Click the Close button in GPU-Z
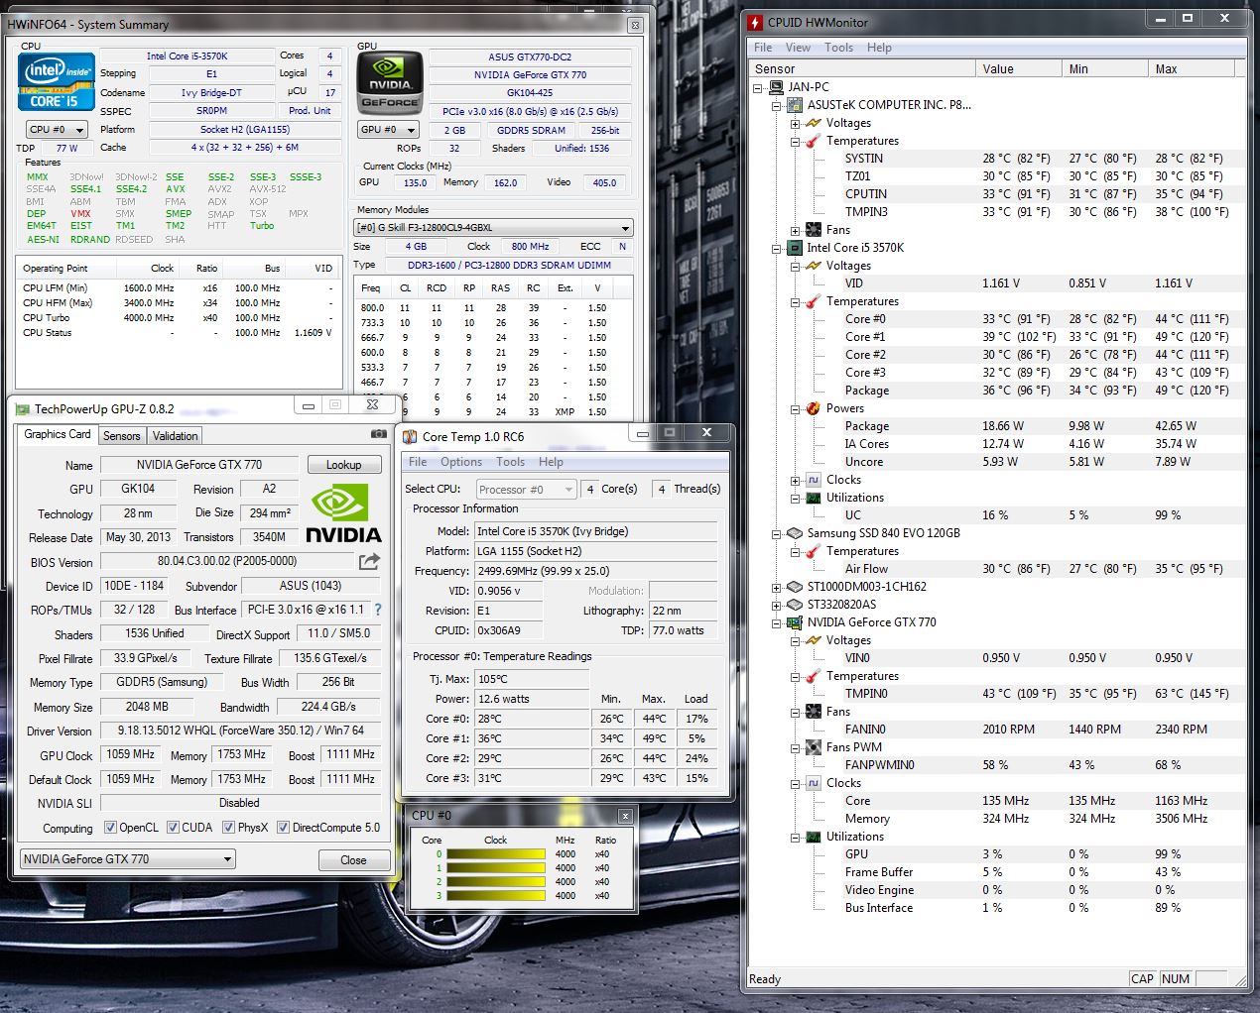 pyautogui.click(x=353, y=859)
